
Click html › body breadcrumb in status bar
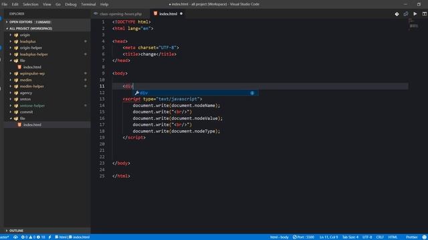pos(279,237)
